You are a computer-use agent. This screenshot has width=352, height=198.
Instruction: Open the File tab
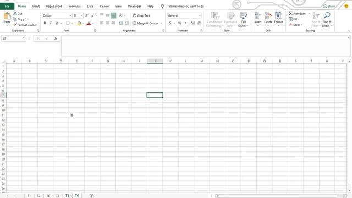tap(7, 6)
